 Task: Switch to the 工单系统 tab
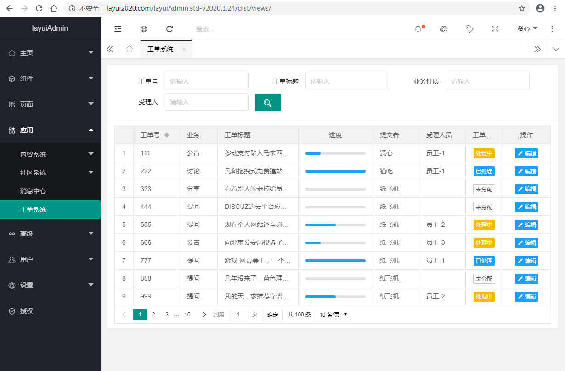(x=160, y=49)
